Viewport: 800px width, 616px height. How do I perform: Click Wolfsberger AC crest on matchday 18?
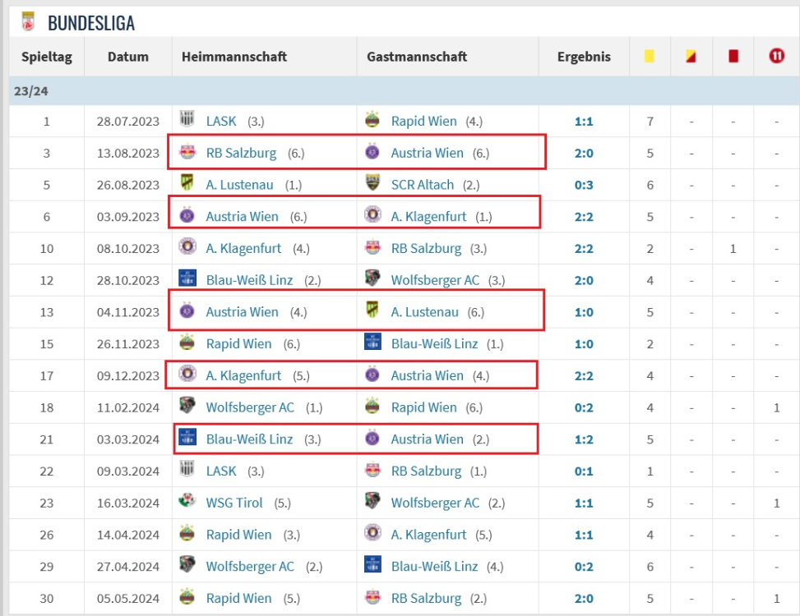[x=187, y=407]
